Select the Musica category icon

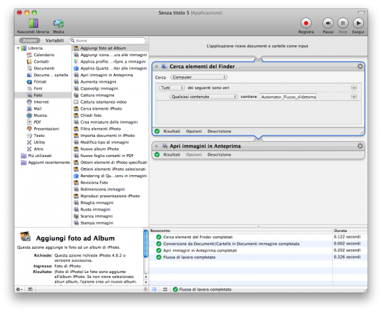coord(29,115)
